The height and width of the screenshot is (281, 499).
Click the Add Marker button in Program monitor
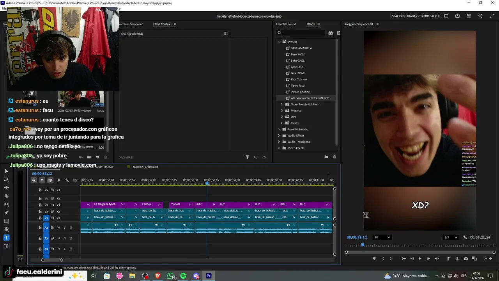pyautogui.click(x=374, y=259)
